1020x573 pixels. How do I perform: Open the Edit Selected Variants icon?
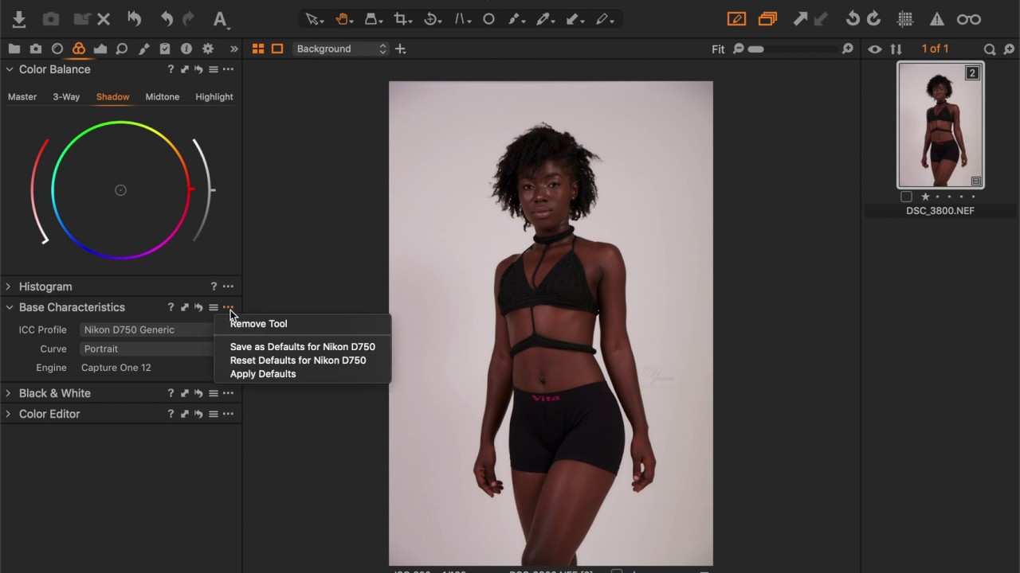pyautogui.click(x=736, y=19)
